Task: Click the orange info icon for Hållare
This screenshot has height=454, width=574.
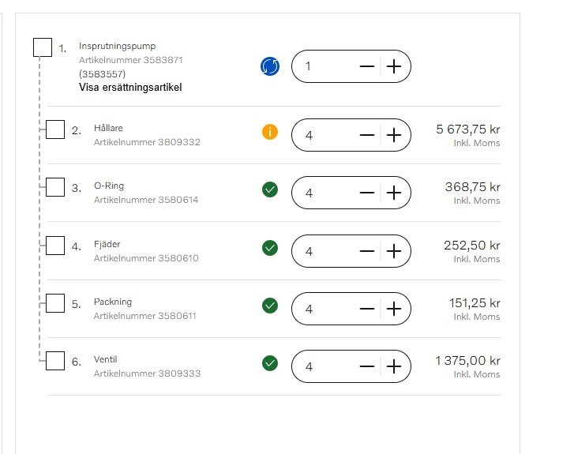Action: coord(270,132)
